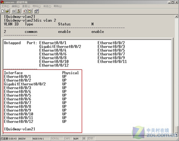This screenshot has height=141, width=179.
Task: Click the 'Physical' column header
Action: pos(70,73)
